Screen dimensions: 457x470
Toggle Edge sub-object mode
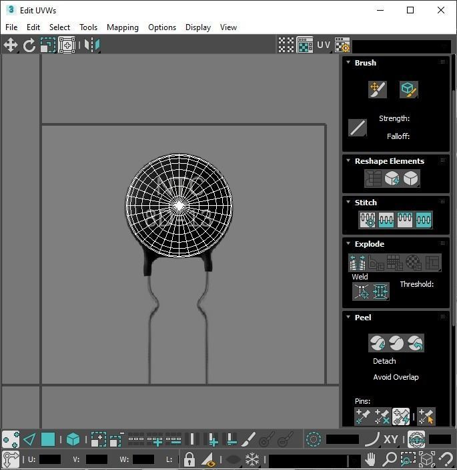click(x=29, y=439)
